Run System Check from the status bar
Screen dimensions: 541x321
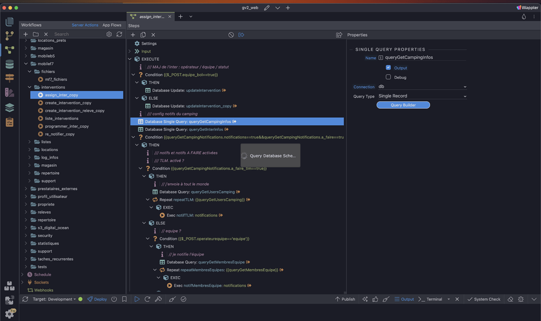pyautogui.click(x=484, y=299)
